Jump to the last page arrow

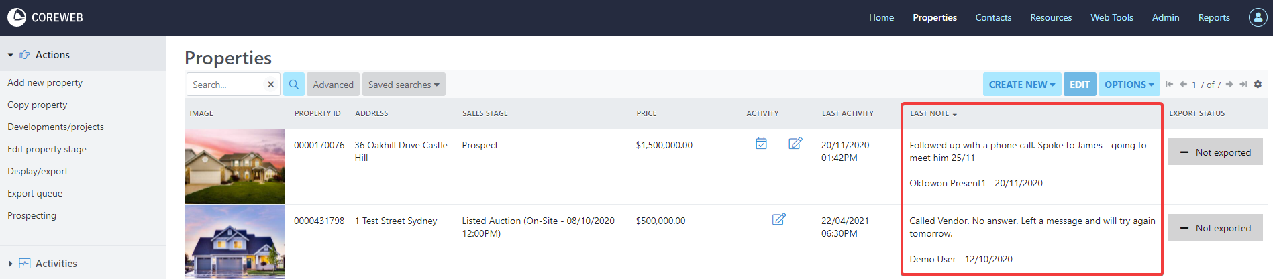[1243, 85]
